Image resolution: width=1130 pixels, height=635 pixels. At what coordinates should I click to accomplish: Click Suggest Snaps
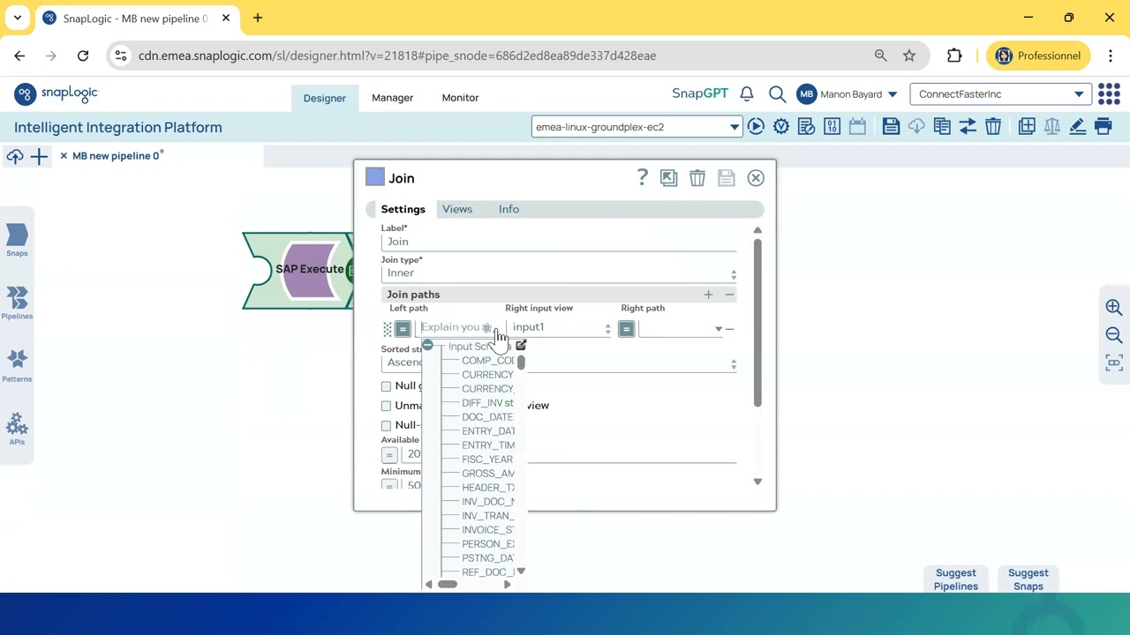(1028, 579)
